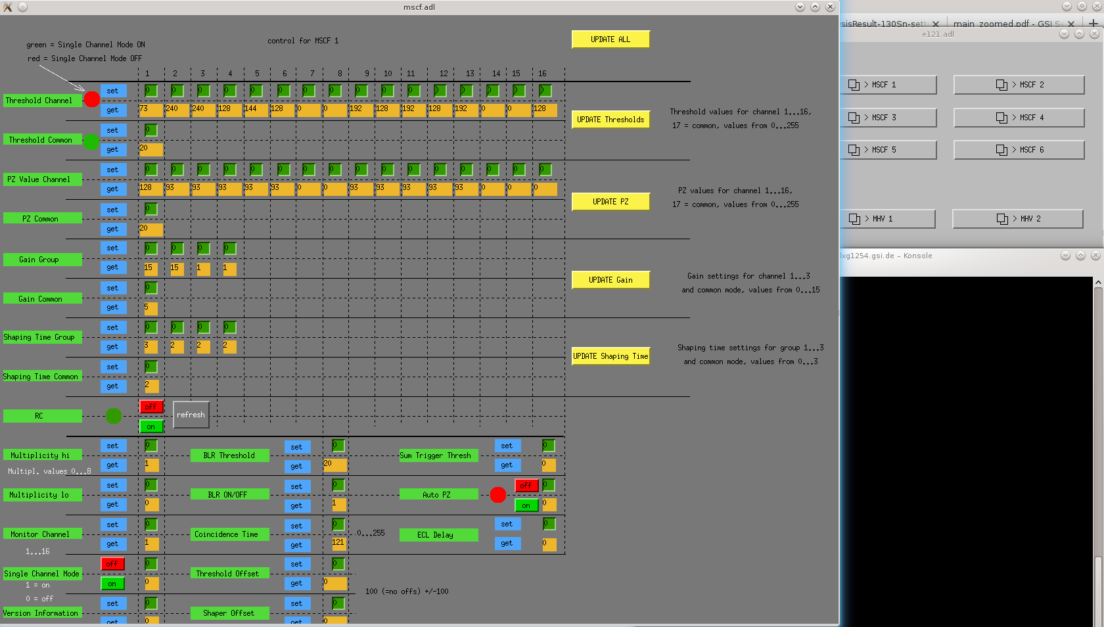This screenshot has height=627, width=1104.
Task: Expand the MHV 2 display menu
Action: coord(1017,219)
